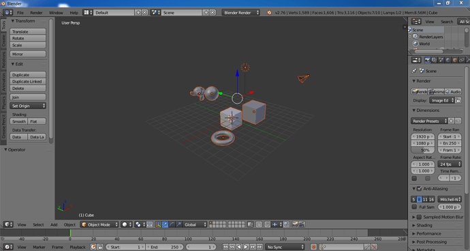Click the 50% resolution scale slider

(x=422, y=150)
